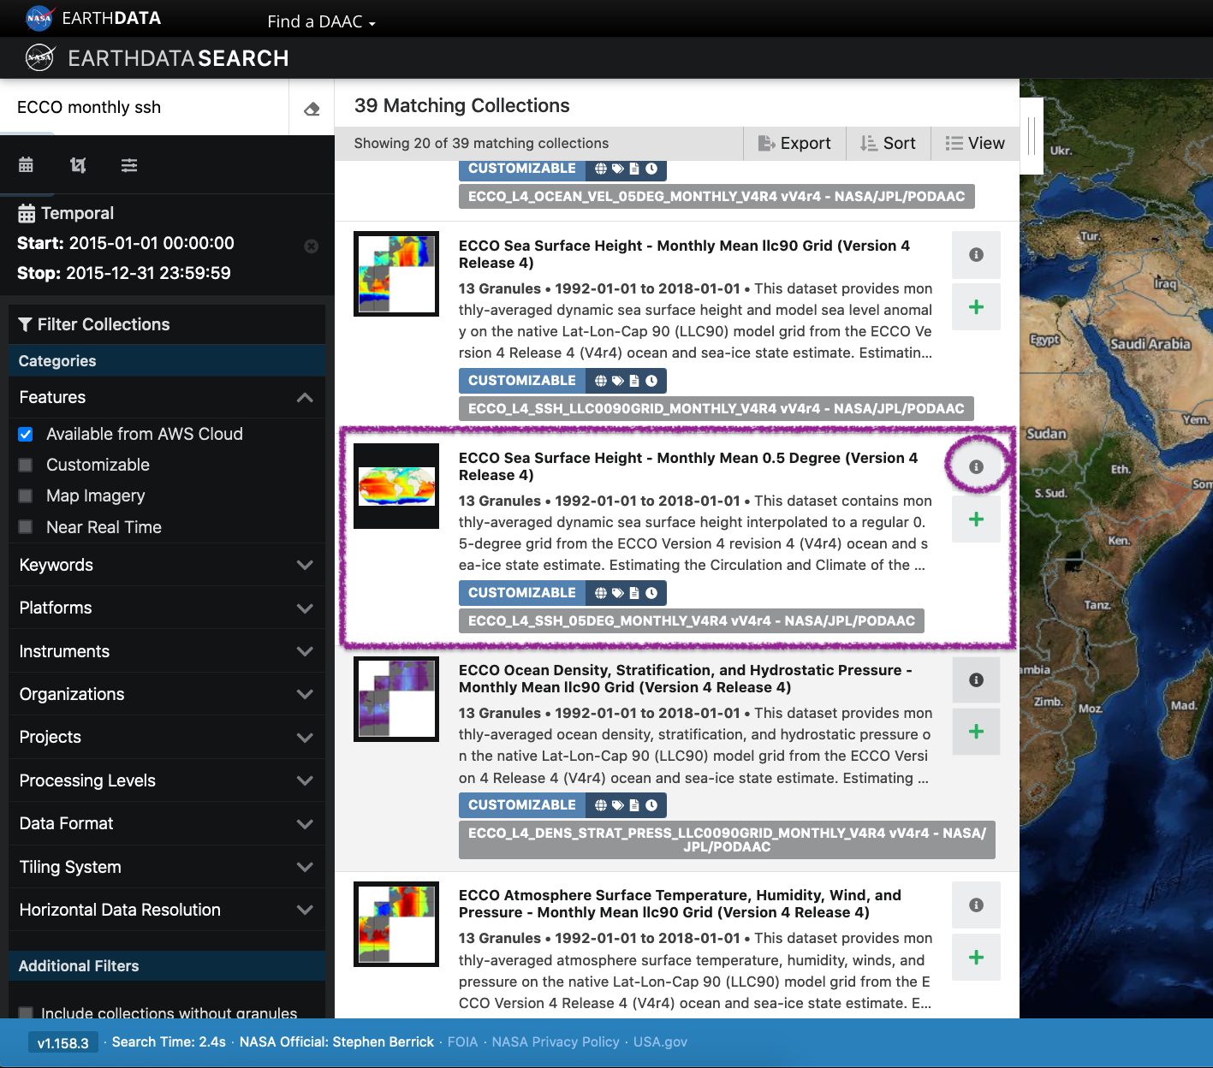Open advanced search sliders icon
Screen dimensions: 1213x1068
pyautogui.click(x=129, y=165)
